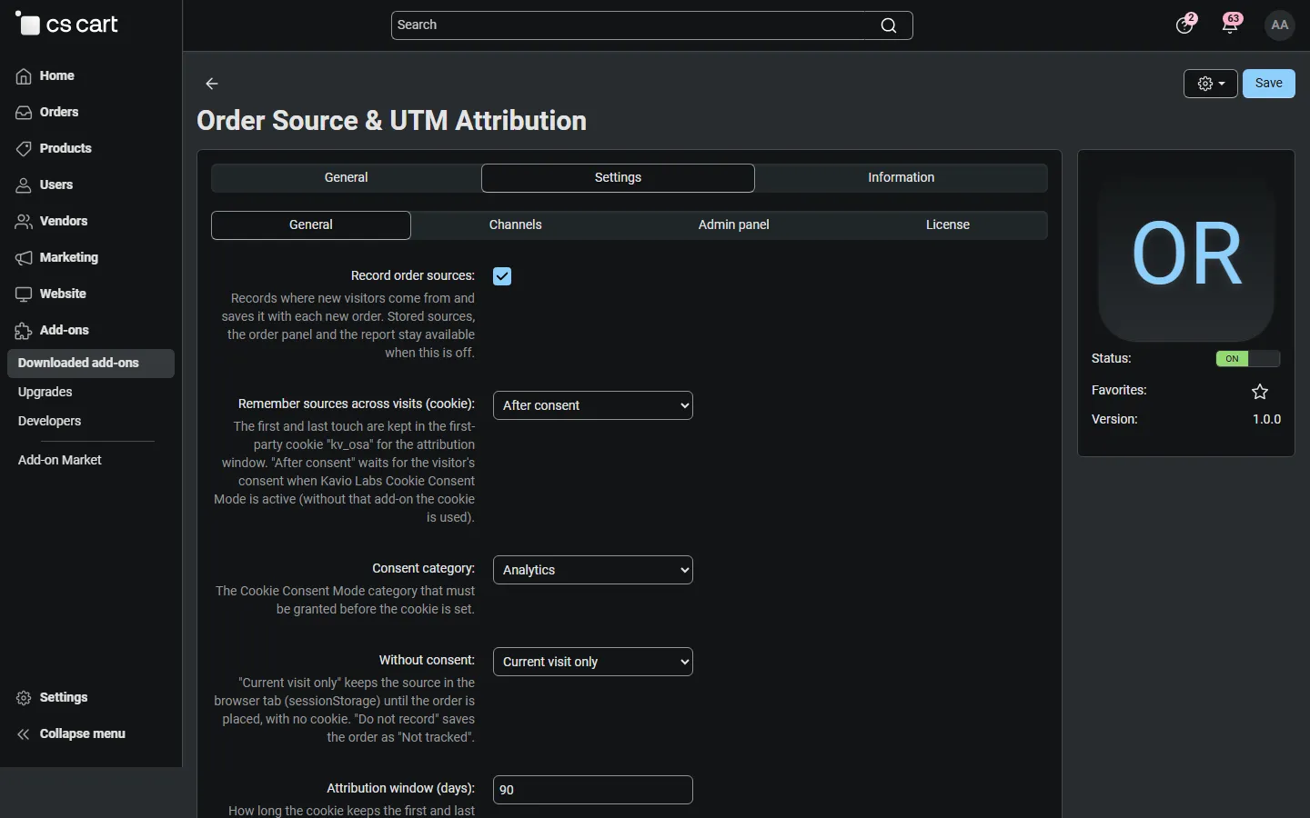The image size is (1310, 818).
Task: Click the Save button
Action: (x=1269, y=84)
